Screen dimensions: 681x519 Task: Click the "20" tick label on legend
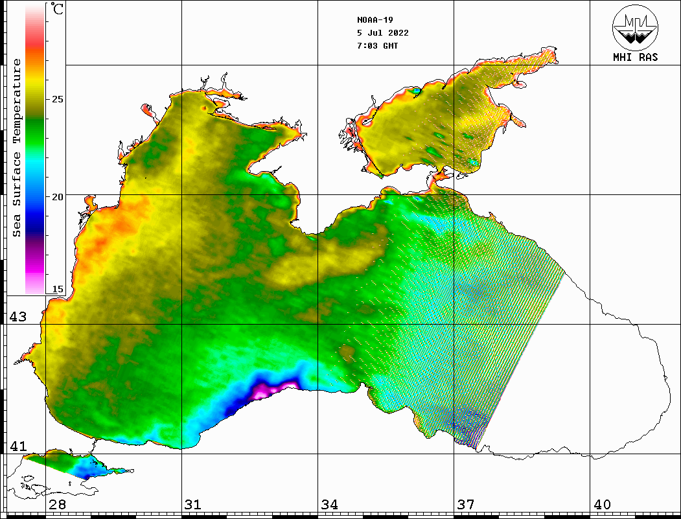(x=57, y=197)
